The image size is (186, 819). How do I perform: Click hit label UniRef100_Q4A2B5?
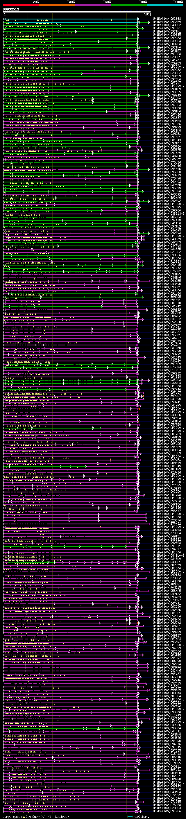[167, 281]
